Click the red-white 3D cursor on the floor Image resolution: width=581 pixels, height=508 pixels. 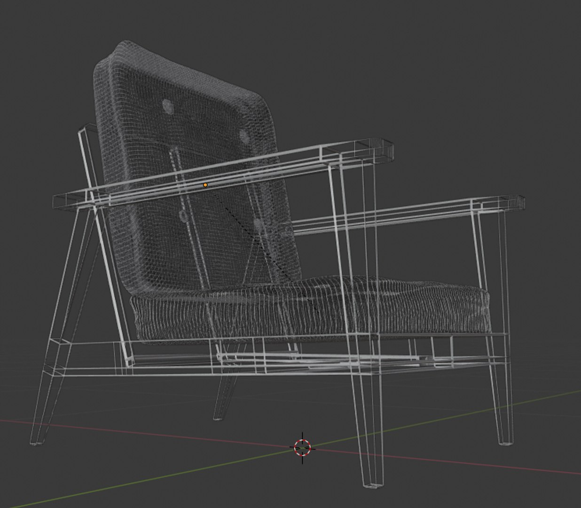[303, 447]
